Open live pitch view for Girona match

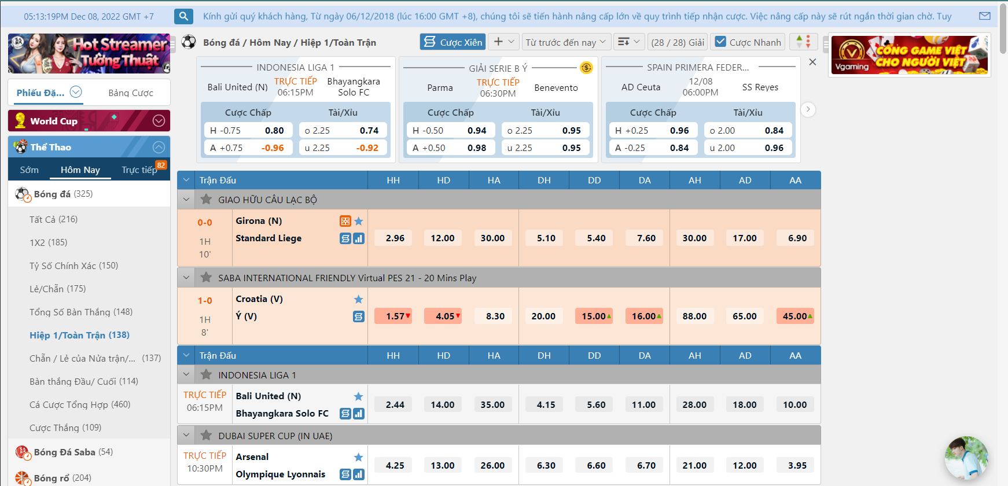(x=345, y=221)
